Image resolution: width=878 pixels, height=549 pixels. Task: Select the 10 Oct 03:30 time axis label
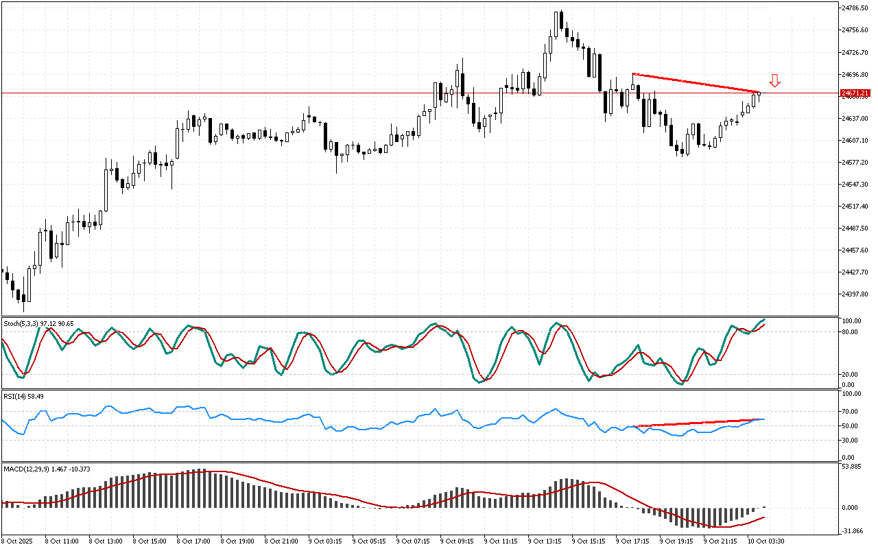pos(766,541)
